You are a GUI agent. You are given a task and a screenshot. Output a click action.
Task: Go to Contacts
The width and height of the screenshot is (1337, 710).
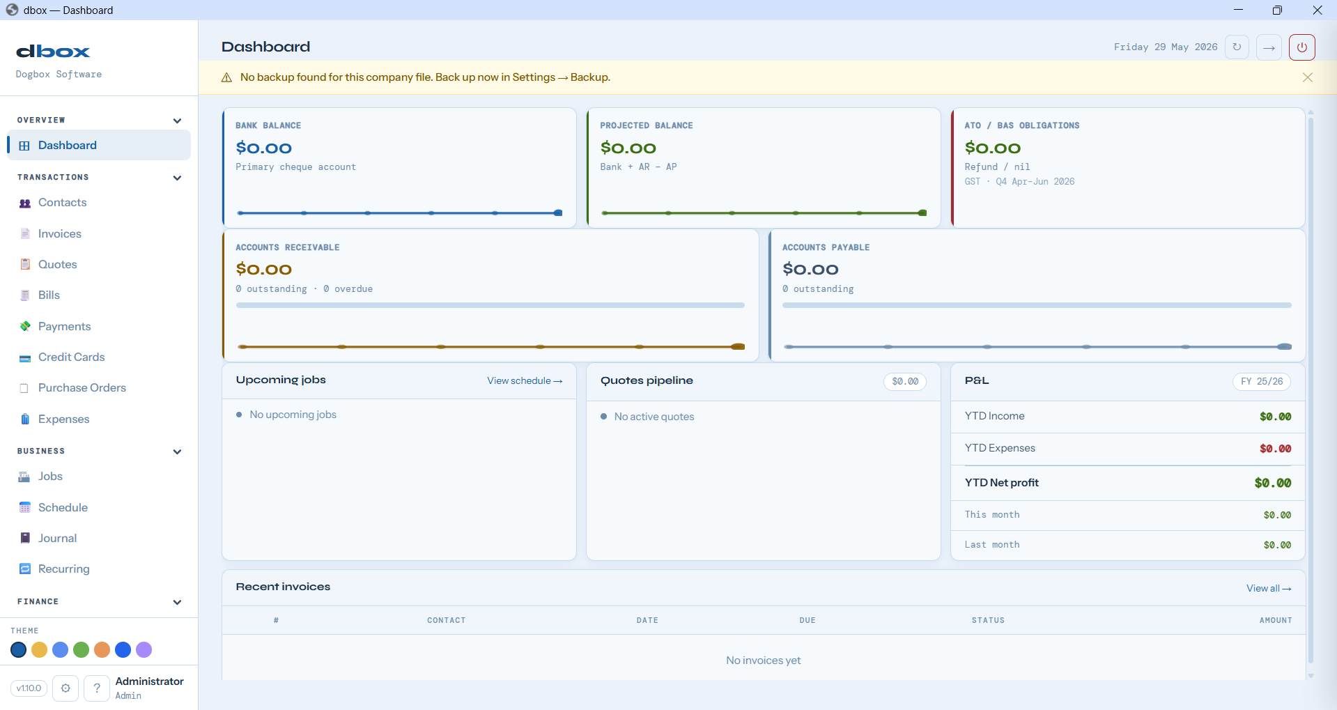[99, 203]
